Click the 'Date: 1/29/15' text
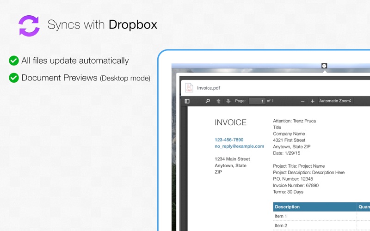The width and height of the screenshot is (370, 231). (286, 153)
